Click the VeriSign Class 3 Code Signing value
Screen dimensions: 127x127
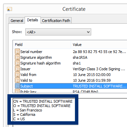[x=99, y=69]
